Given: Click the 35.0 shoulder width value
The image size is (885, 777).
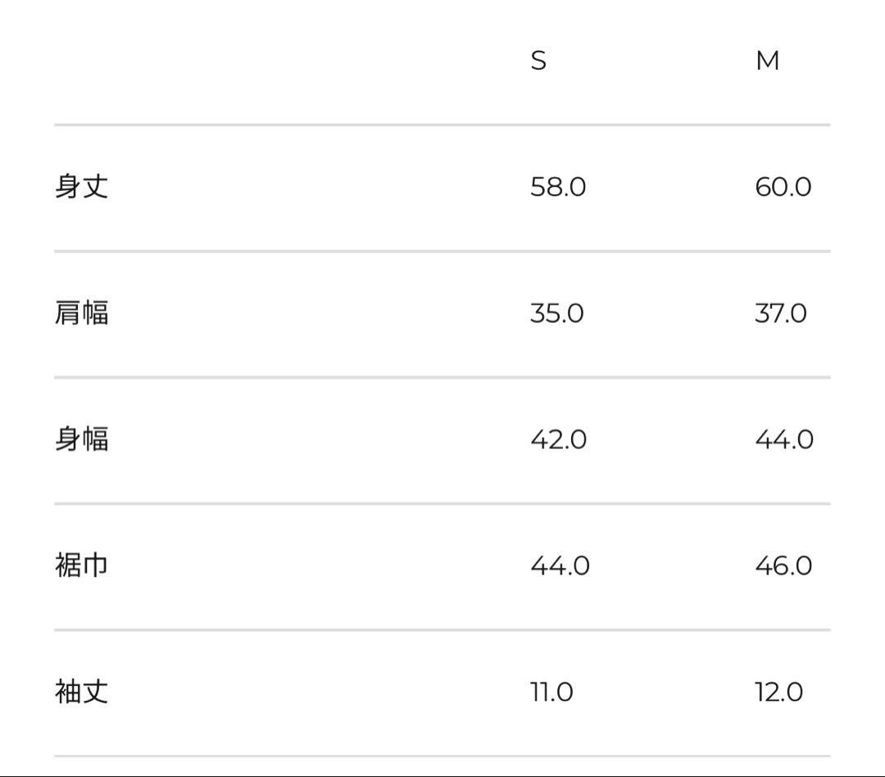Looking at the screenshot, I should [x=556, y=313].
